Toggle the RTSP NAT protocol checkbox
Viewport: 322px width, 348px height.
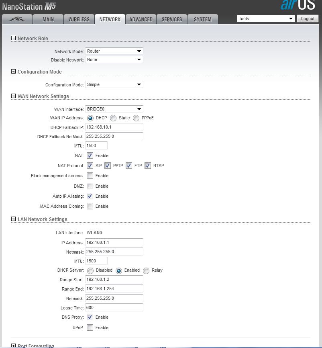coord(148,166)
